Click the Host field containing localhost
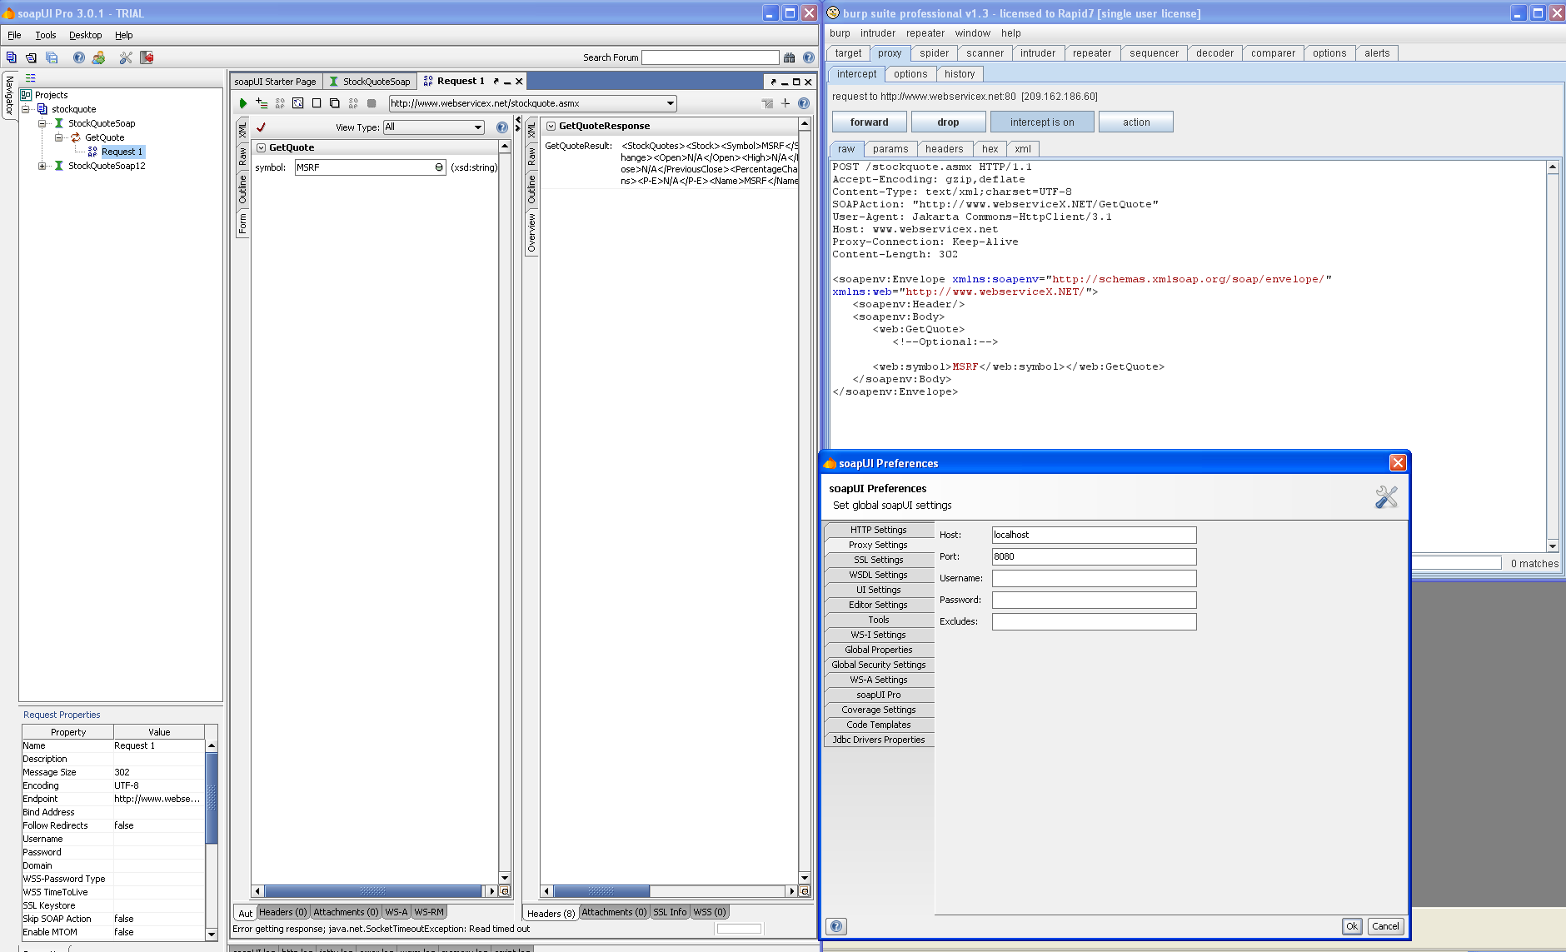 click(1094, 535)
